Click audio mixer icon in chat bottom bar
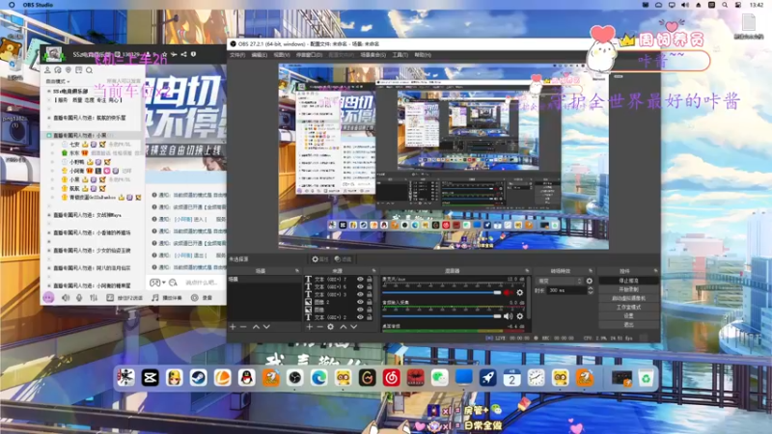 click(x=94, y=298)
